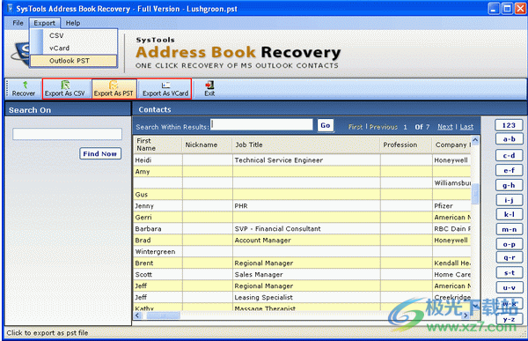The image size is (528, 341).
Task: Select contact row Barbara
Action: click(302, 229)
